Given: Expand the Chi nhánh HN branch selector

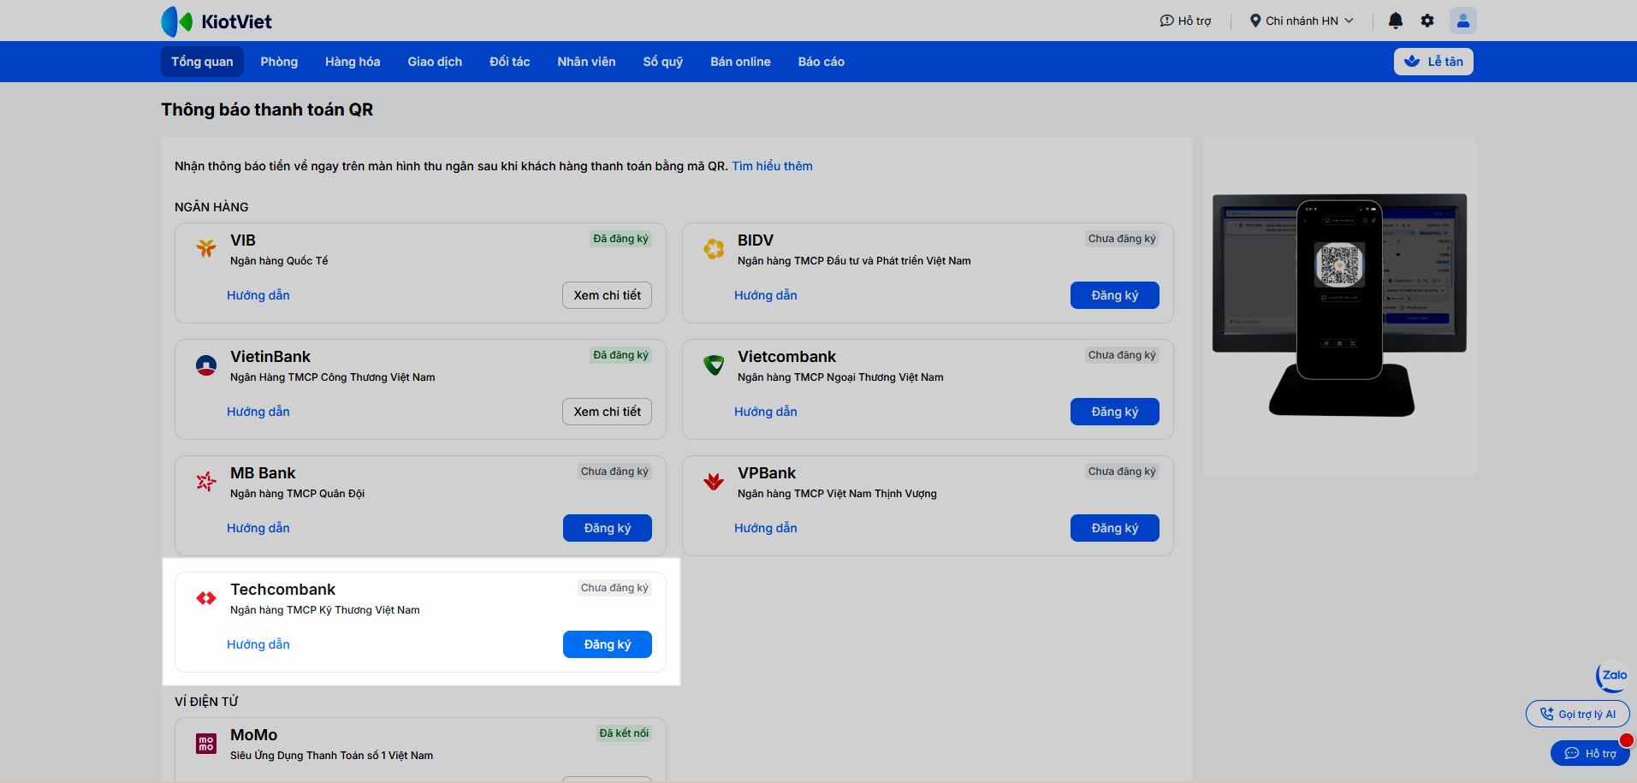Looking at the screenshot, I should (x=1302, y=21).
